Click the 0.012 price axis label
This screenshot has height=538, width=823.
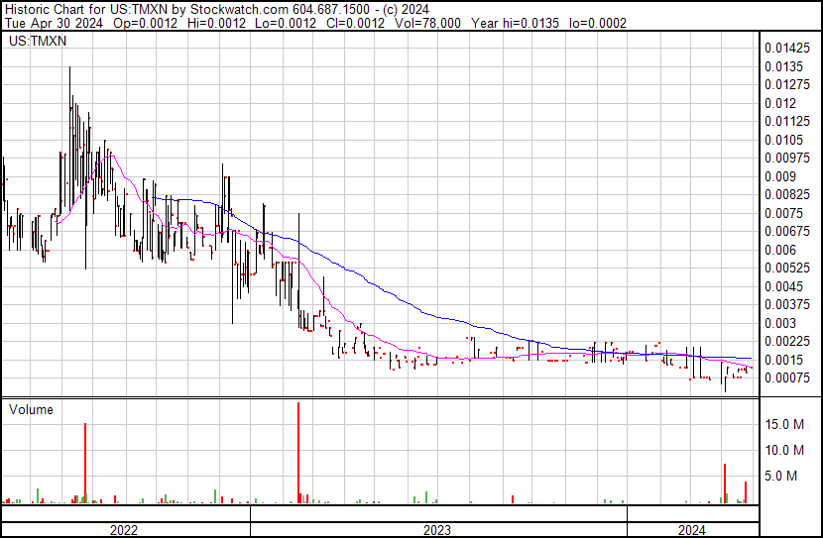coord(780,103)
